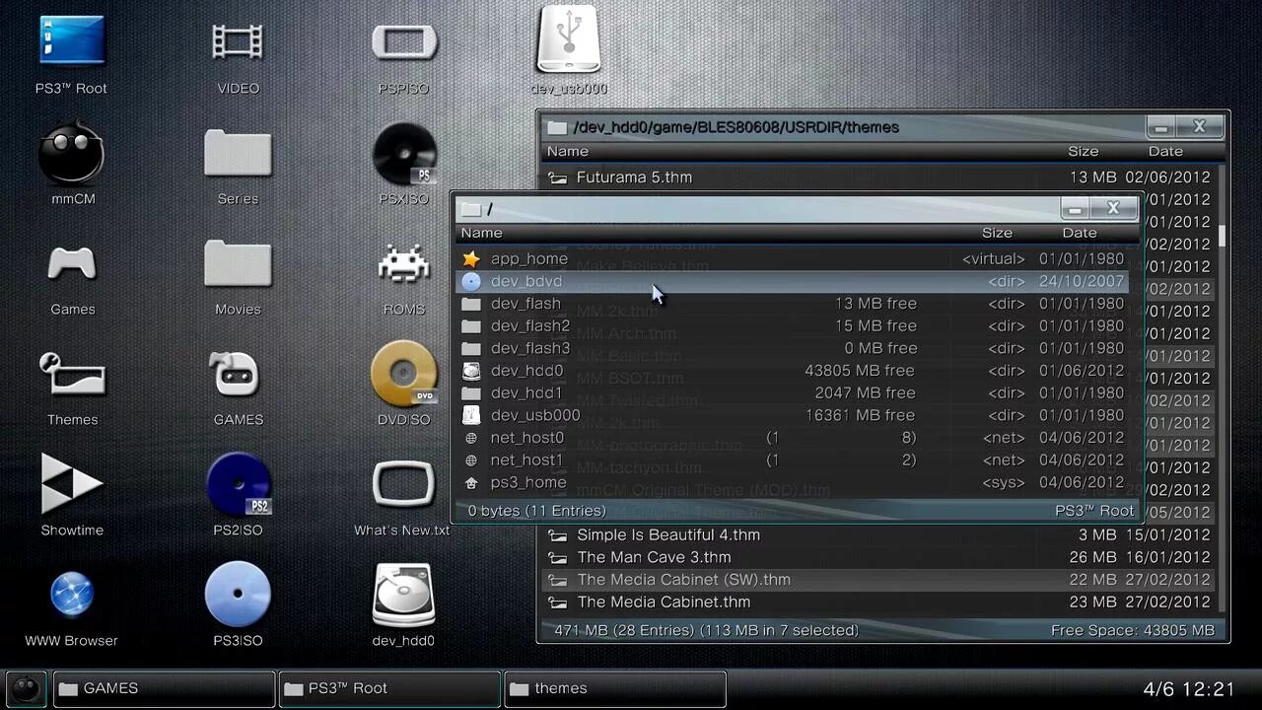1262x710 pixels.
Task: Open the Games controller icon
Action: click(72, 262)
